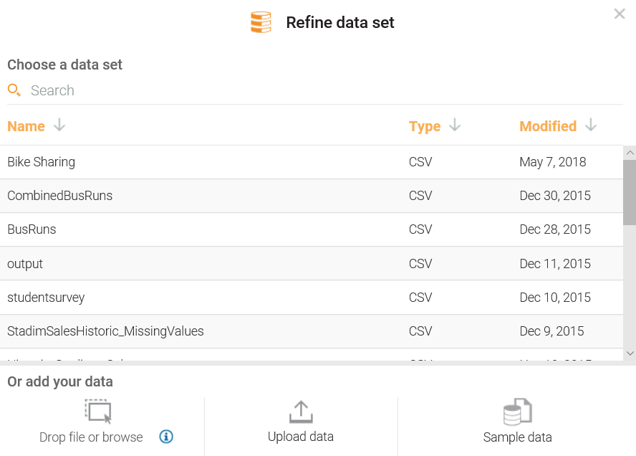The width and height of the screenshot is (636, 456).
Task: Click the orange search magnifier icon
Action: tap(14, 90)
